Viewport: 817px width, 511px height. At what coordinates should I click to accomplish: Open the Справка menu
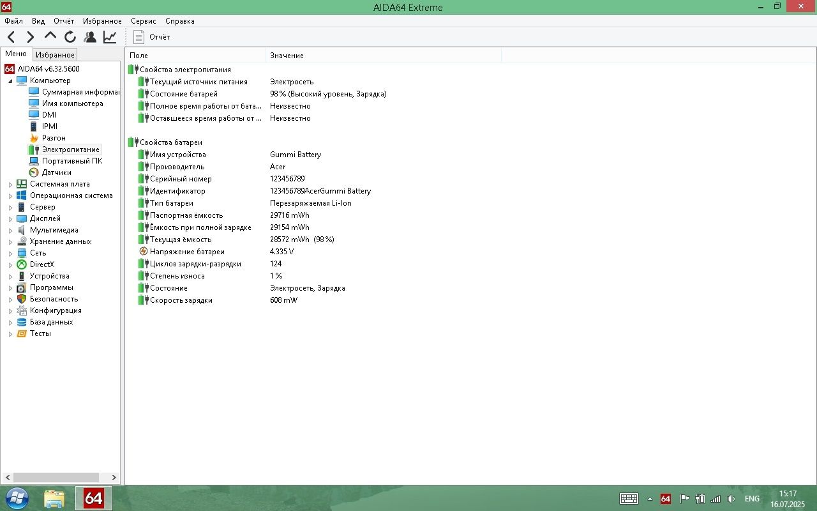tap(179, 21)
